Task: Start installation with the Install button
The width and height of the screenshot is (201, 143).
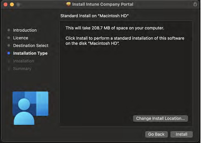Action: click(x=181, y=134)
